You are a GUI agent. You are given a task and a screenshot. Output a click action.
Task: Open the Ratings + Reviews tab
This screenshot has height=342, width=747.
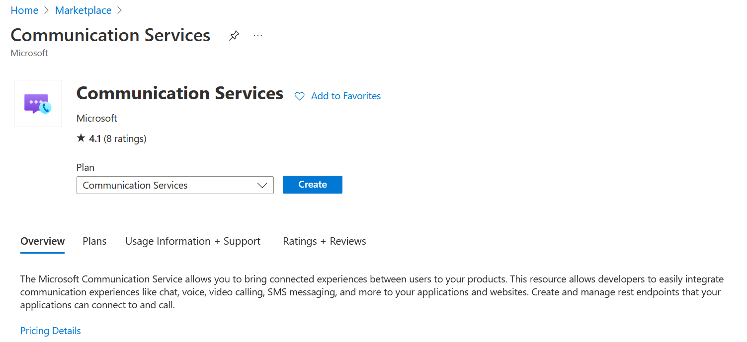pyautogui.click(x=324, y=241)
